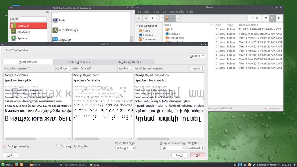Open sans-serif script dropdown showing Cyrillic
The width and height of the screenshot is (297, 167).
63,68
